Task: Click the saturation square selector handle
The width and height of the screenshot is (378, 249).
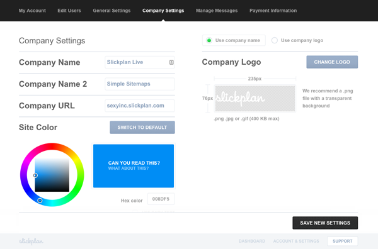Action: coord(35,175)
